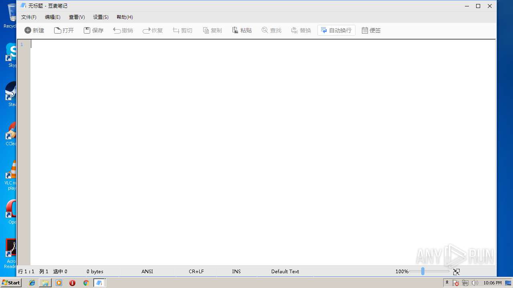Open the 文件(F) menu
The width and height of the screenshot is (513, 288).
tap(29, 17)
